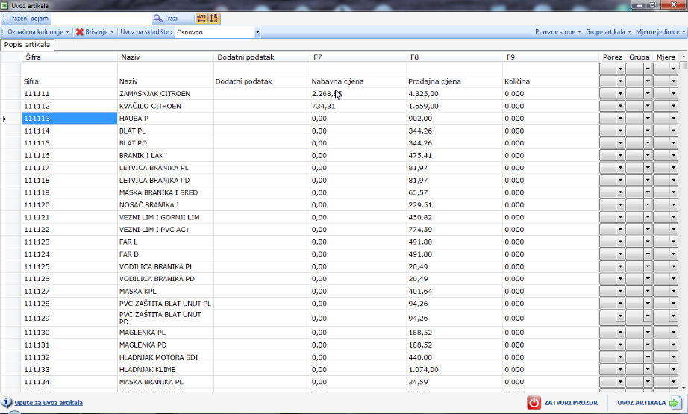Open Grupa dropdown for KVAČILO CITROEN row
Image resolution: width=688 pixels, height=414 pixels.
coord(648,106)
